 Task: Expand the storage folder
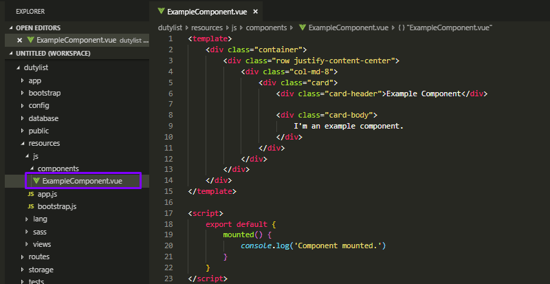(x=23, y=270)
